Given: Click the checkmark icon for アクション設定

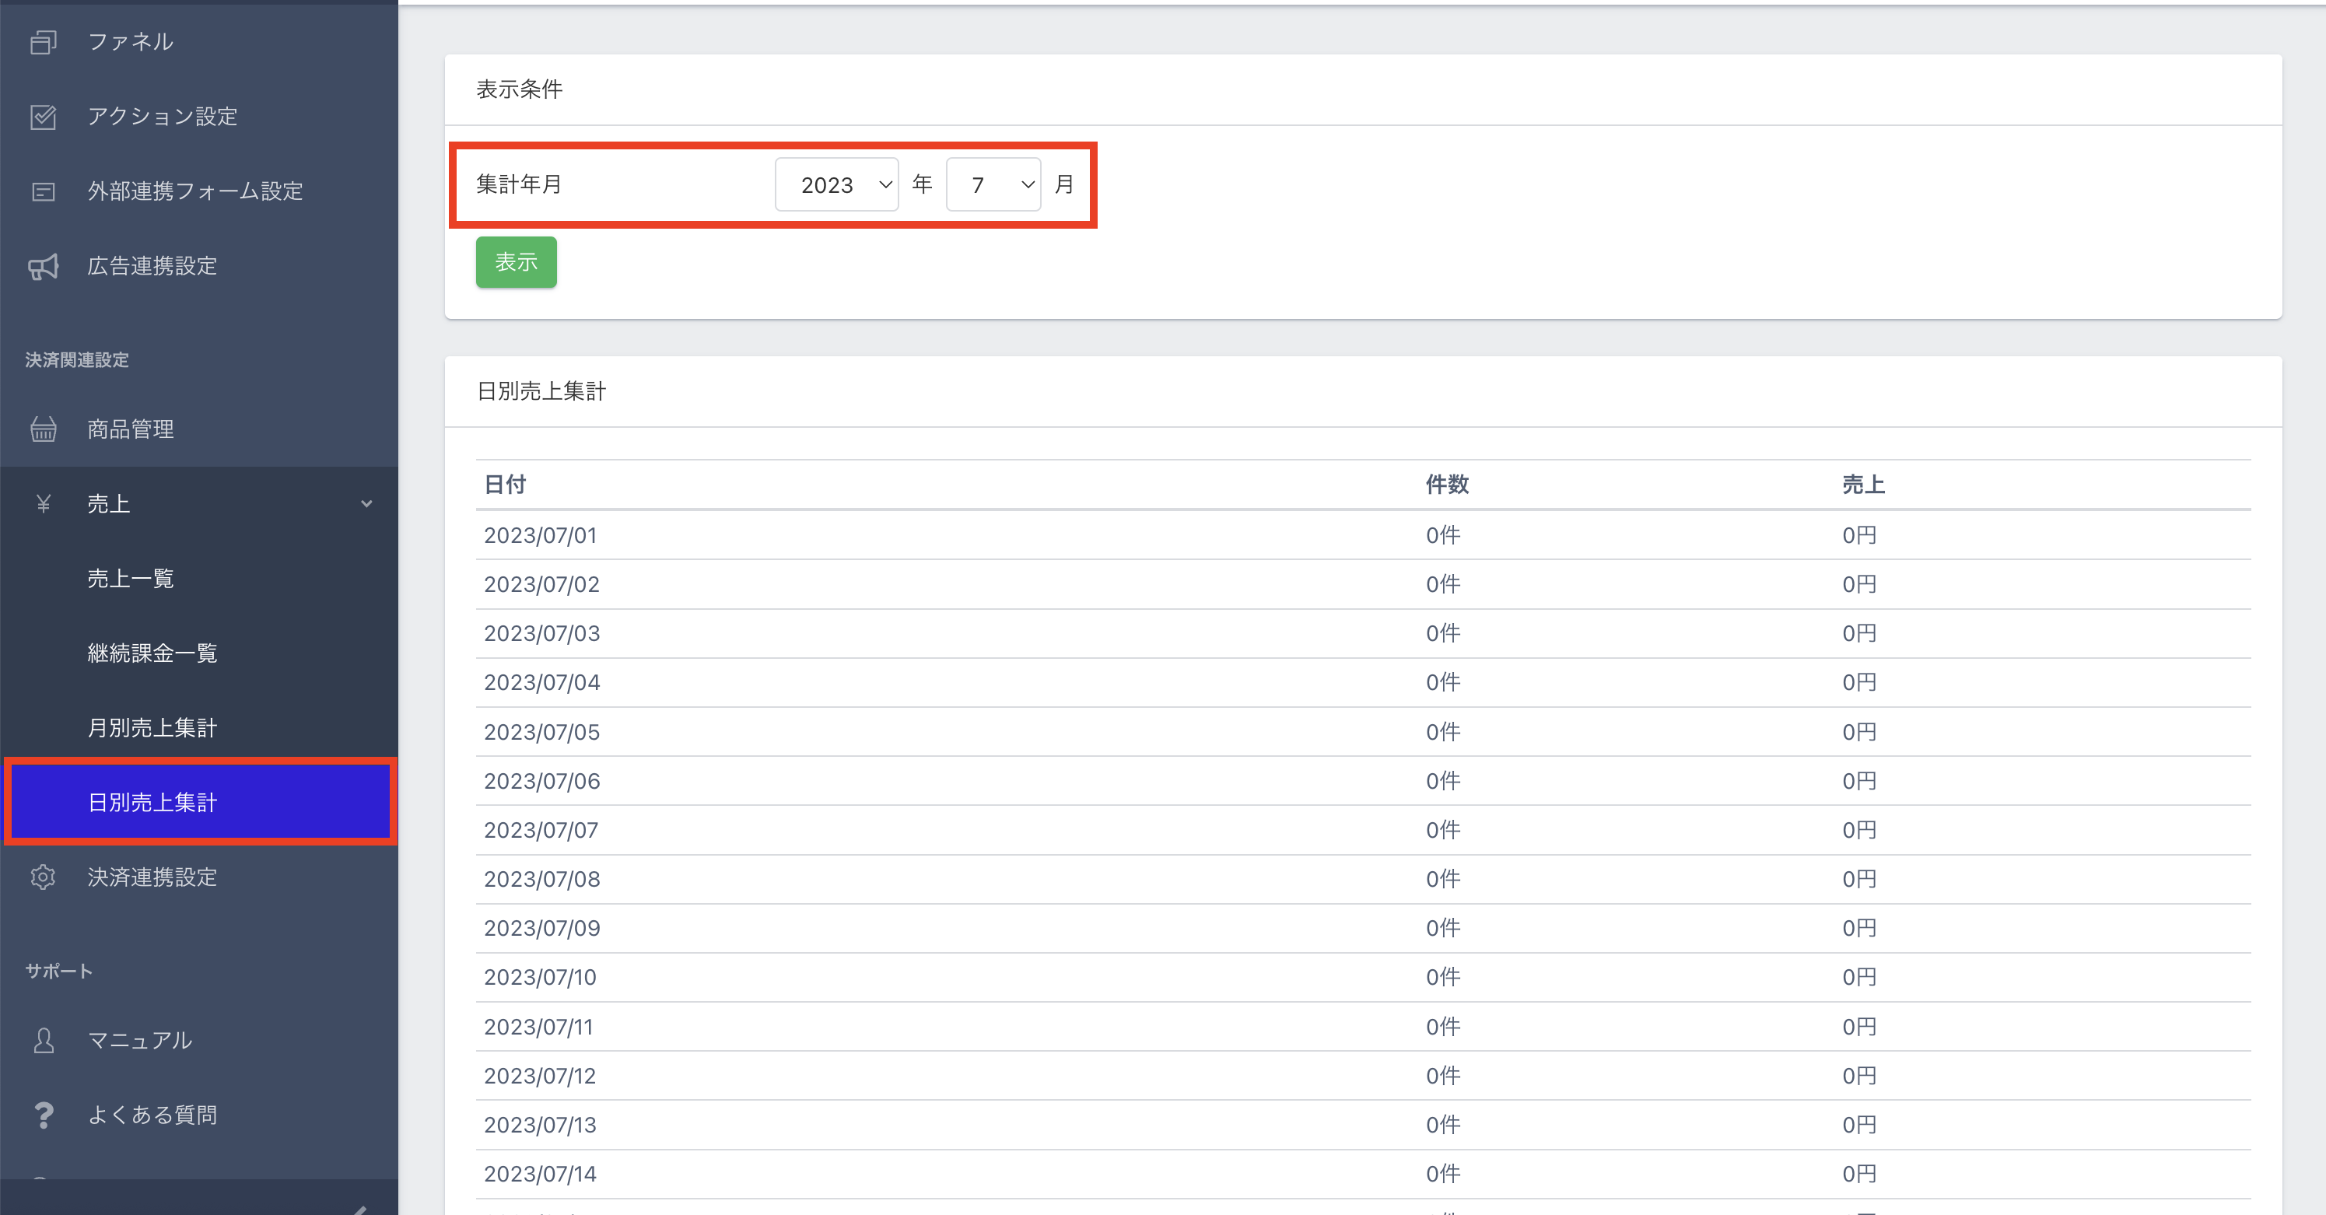Looking at the screenshot, I should [x=43, y=117].
